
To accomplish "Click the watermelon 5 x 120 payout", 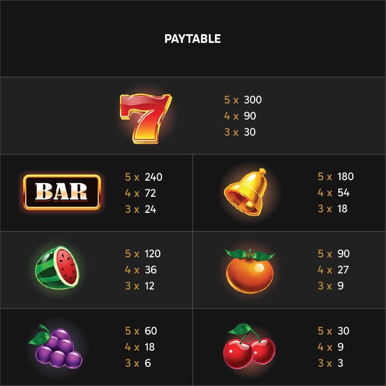I will [x=143, y=254].
